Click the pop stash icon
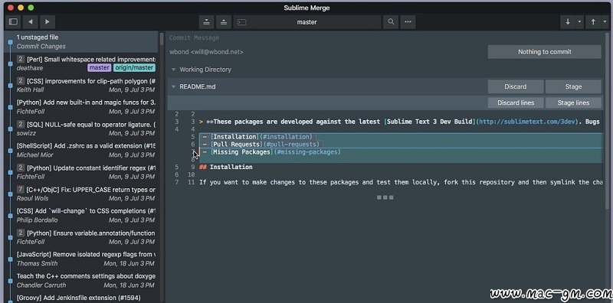This screenshot has width=613, height=303. click(224, 22)
